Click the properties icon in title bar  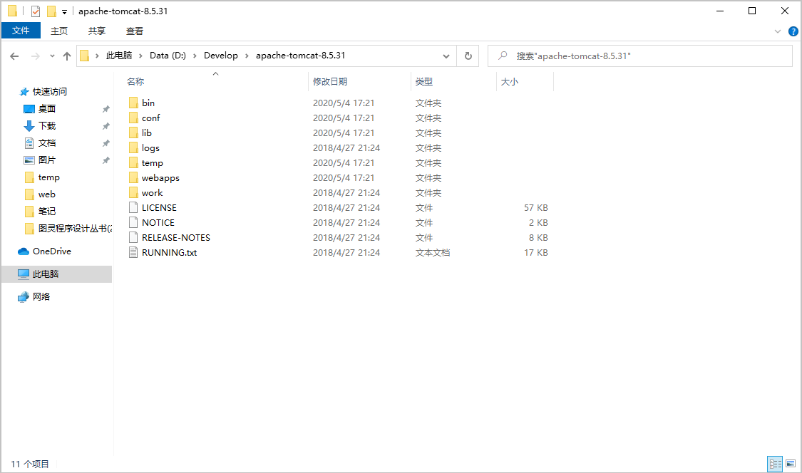tap(36, 11)
